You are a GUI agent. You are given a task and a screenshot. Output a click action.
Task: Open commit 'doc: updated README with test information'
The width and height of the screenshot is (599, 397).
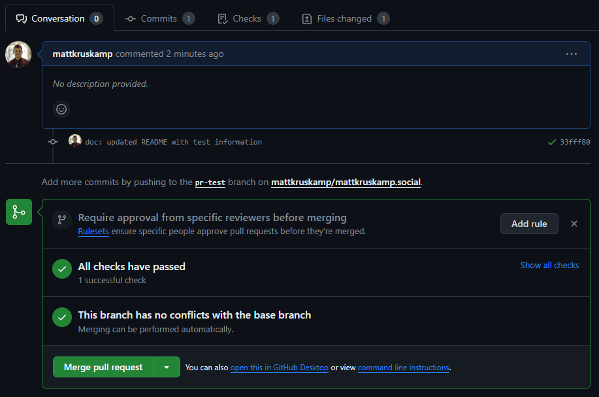tap(174, 142)
